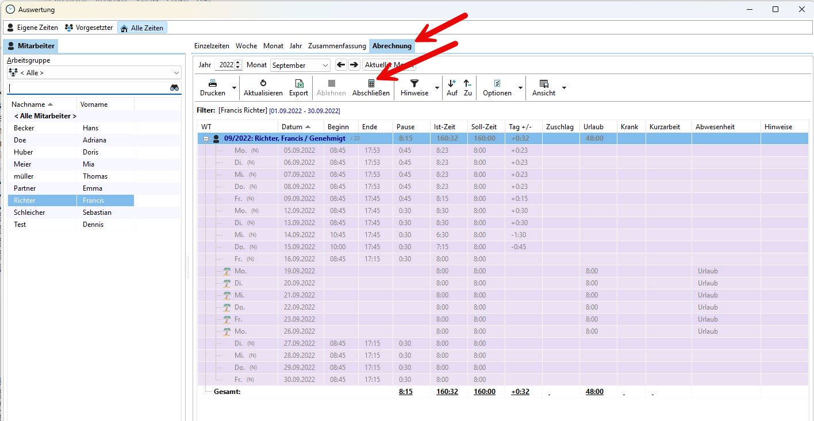Select the Vorgesetzter view button
Screen dimensions: 814x421
pyautogui.click(x=89, y=28)
